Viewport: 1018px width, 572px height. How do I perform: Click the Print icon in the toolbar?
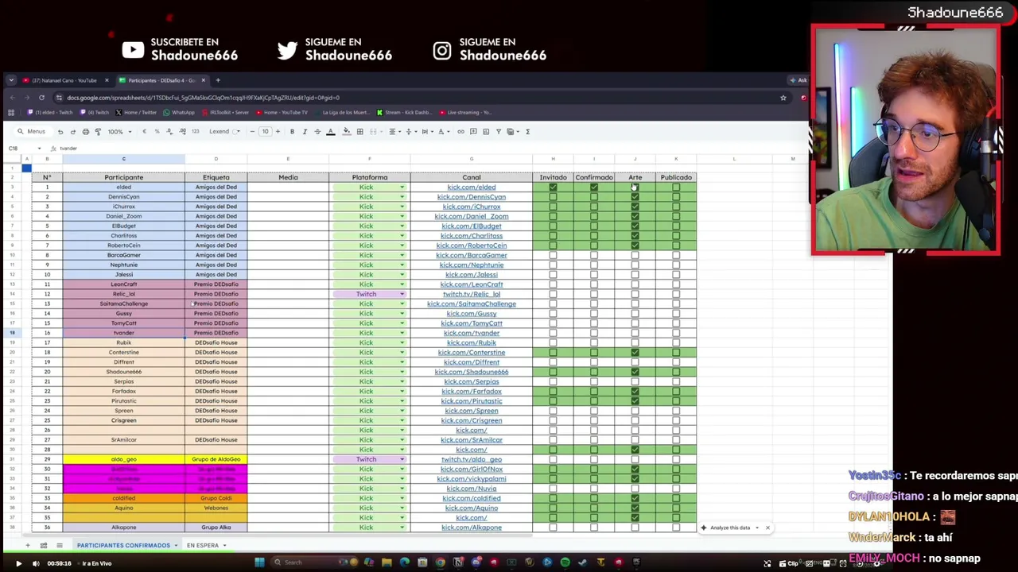85,132
